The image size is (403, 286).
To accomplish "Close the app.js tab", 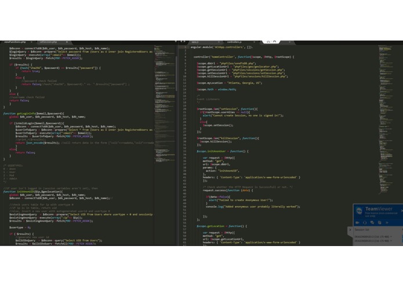I will point(219,42).
